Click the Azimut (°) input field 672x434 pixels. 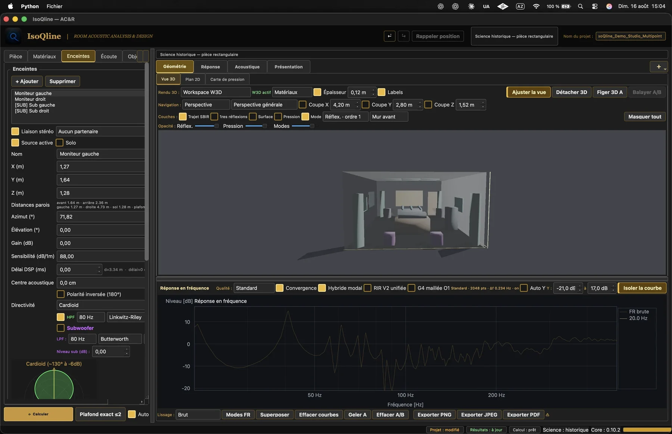click(101, 217)
